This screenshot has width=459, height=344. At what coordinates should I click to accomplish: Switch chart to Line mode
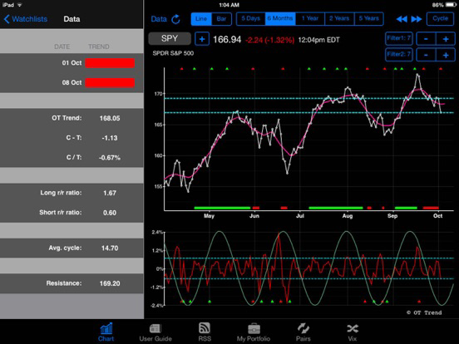click(x=201, y=19)
